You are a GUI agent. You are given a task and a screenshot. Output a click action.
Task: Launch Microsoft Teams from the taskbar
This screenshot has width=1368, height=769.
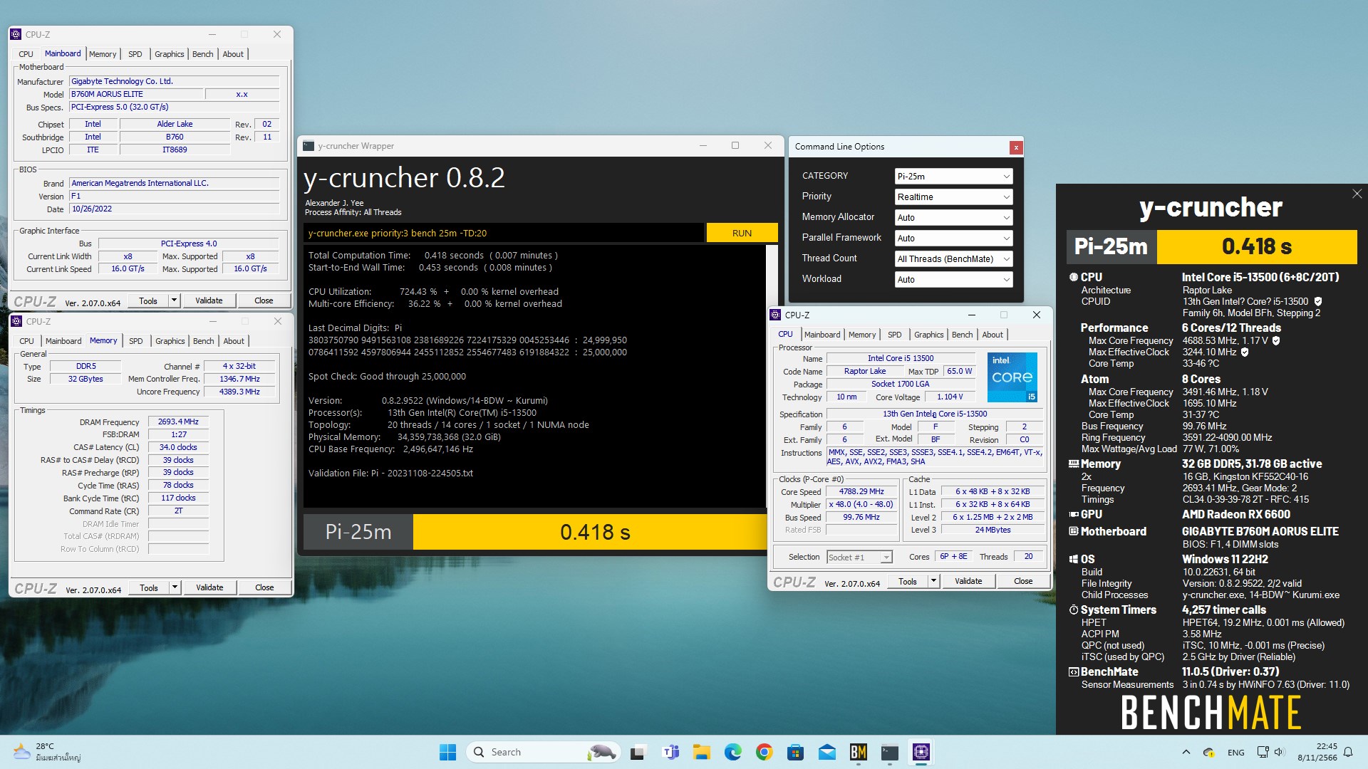coord(670,752)
